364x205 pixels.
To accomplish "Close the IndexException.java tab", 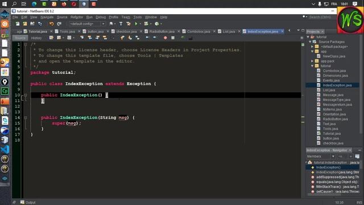I will click(x=282, y=31).
